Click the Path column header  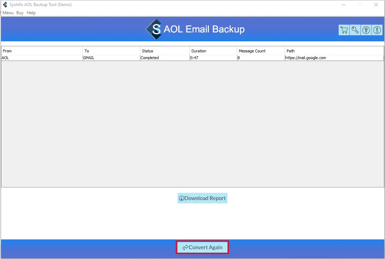pyautogui.click(x=334, y=51)
